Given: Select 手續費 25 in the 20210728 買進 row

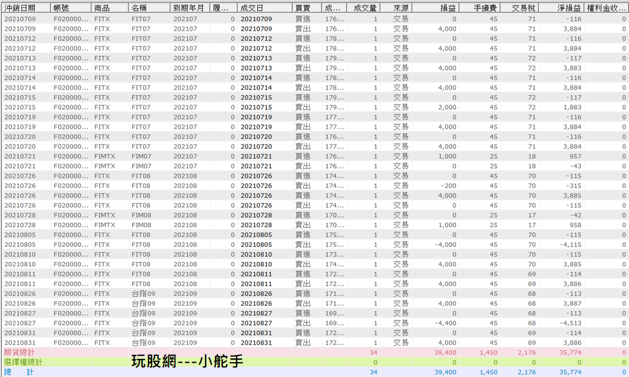Looking at the screenshot, I should (x=494, y=215).
